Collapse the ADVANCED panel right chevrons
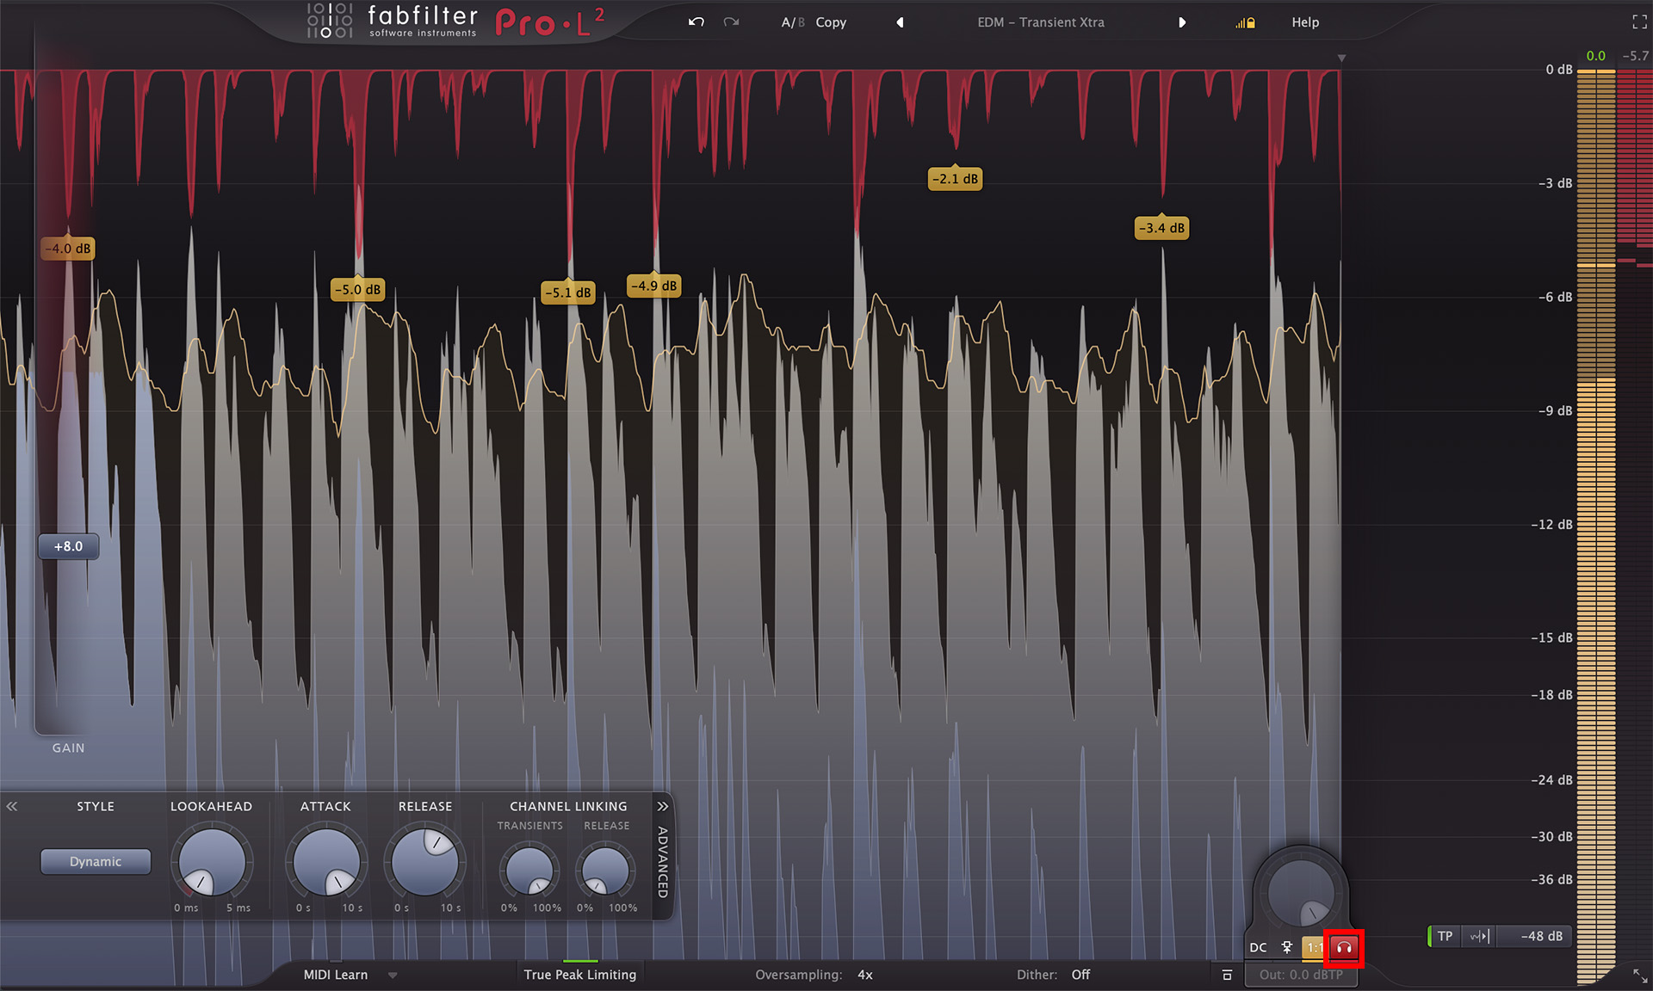Screen dimensions: 1653x991 click(x=662, y=806)
